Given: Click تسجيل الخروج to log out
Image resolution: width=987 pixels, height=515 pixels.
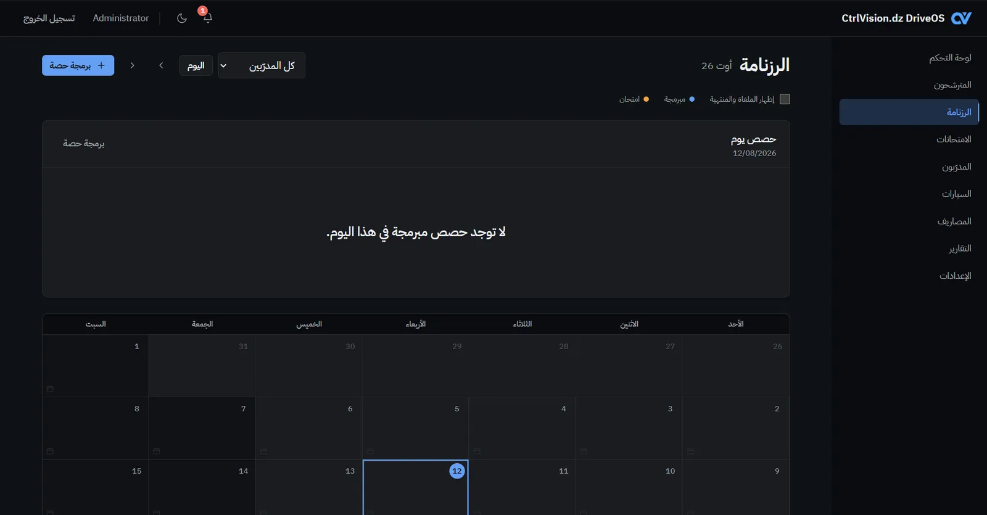Looking at the screenshot, I should (x=49, y=19).
